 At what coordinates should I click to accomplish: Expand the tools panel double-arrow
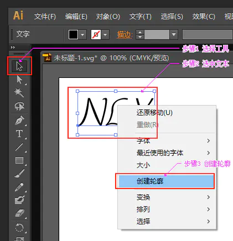click(x=13, y=48)
